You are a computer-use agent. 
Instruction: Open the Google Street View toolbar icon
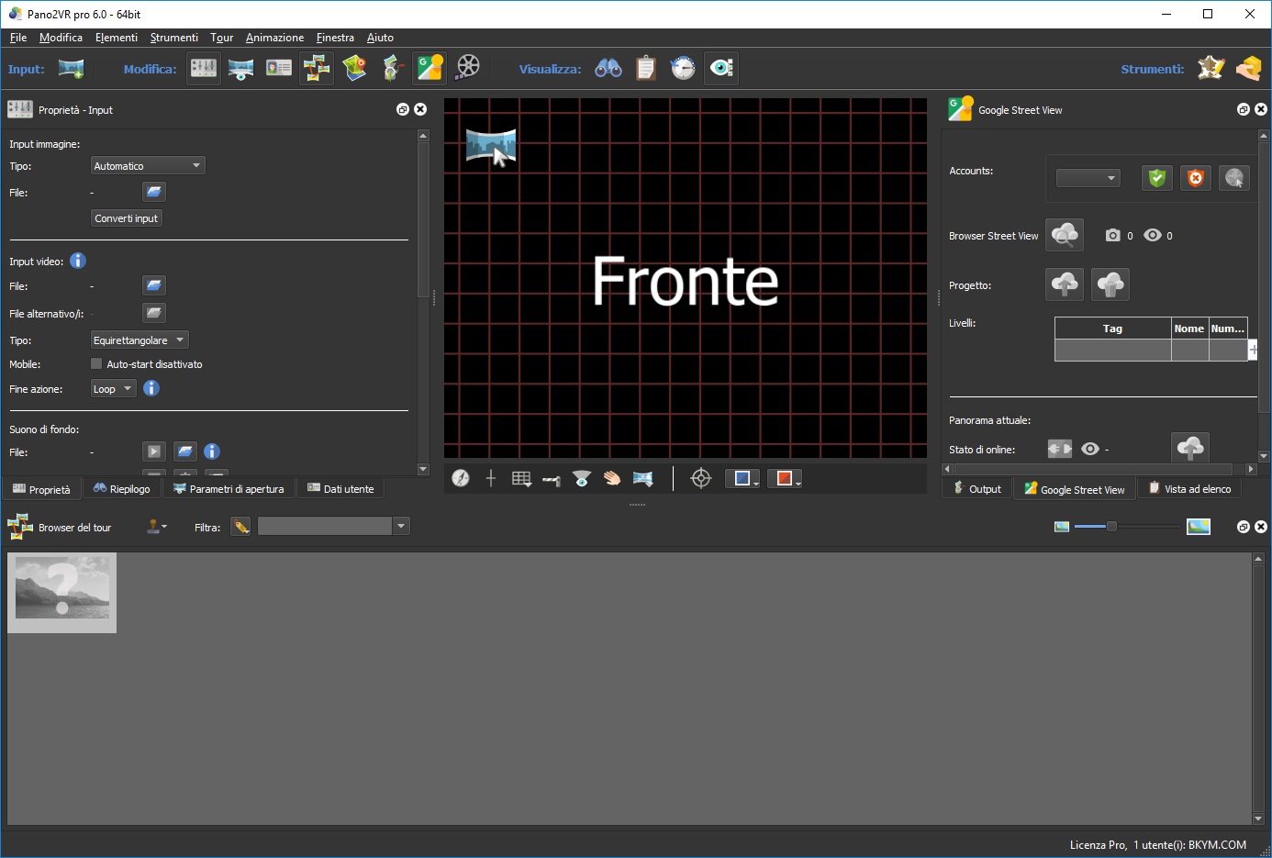point(430,68)
